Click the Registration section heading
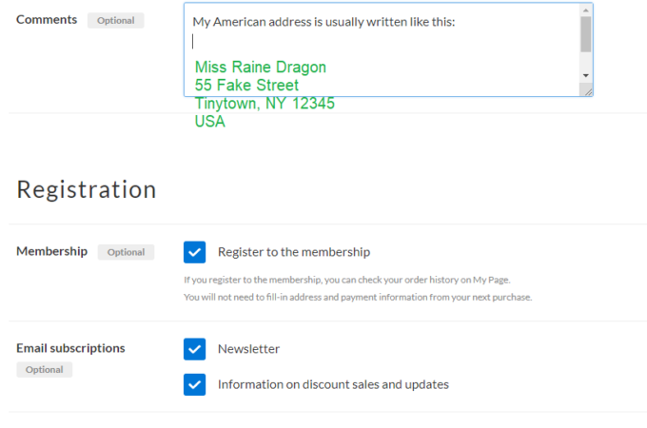 (87, 189)
